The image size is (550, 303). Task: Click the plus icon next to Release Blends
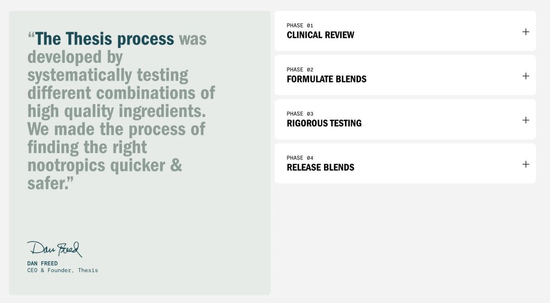526,164
